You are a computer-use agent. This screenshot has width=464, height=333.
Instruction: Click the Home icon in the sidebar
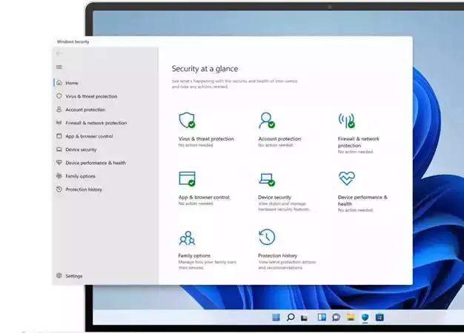(x=59, y=83)
